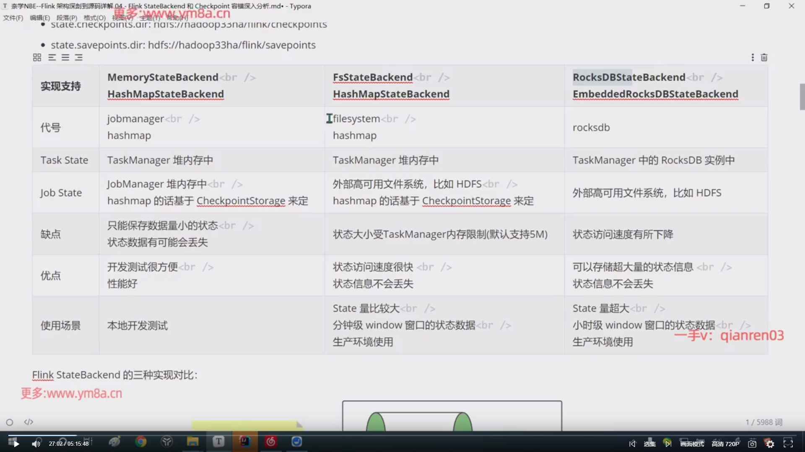Take a video screenshot with camera icon
The height and width of the screenshot is (452, 805).
752,444
